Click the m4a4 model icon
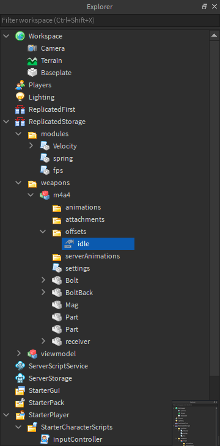Screen dimensions: 220x446 click(45, 195)
